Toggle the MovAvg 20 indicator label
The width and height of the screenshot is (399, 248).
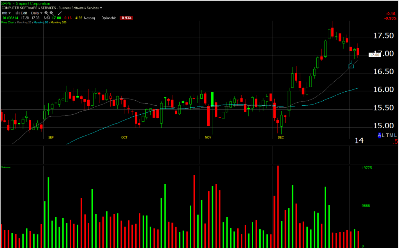click(x=25, y=23)
